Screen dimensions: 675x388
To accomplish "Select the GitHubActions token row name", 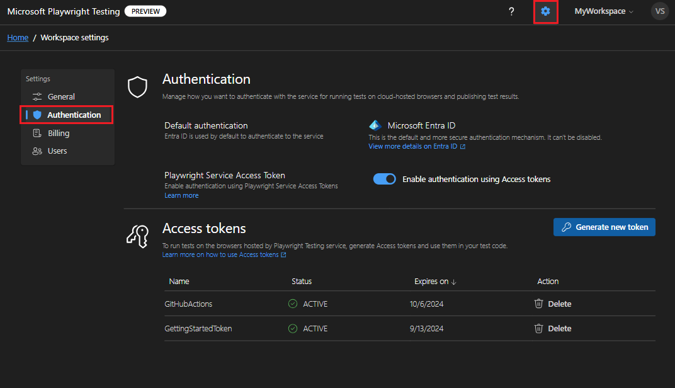I will tap(188, 304).
